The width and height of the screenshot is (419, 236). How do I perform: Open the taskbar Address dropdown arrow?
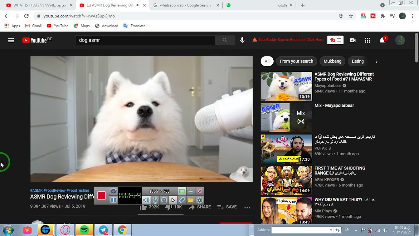pos(331,230)
